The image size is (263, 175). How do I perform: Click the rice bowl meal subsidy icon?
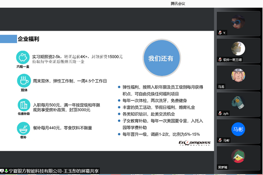23,128
